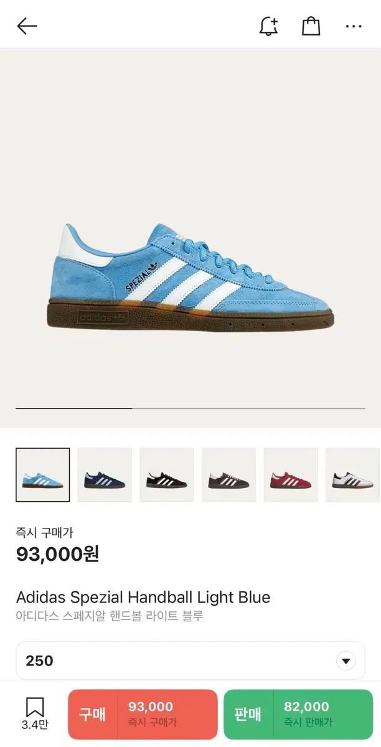Viewport: 381px width, 747px height.
Task: Expand size selector arrow next to 250
Action: tap(346, 660)
